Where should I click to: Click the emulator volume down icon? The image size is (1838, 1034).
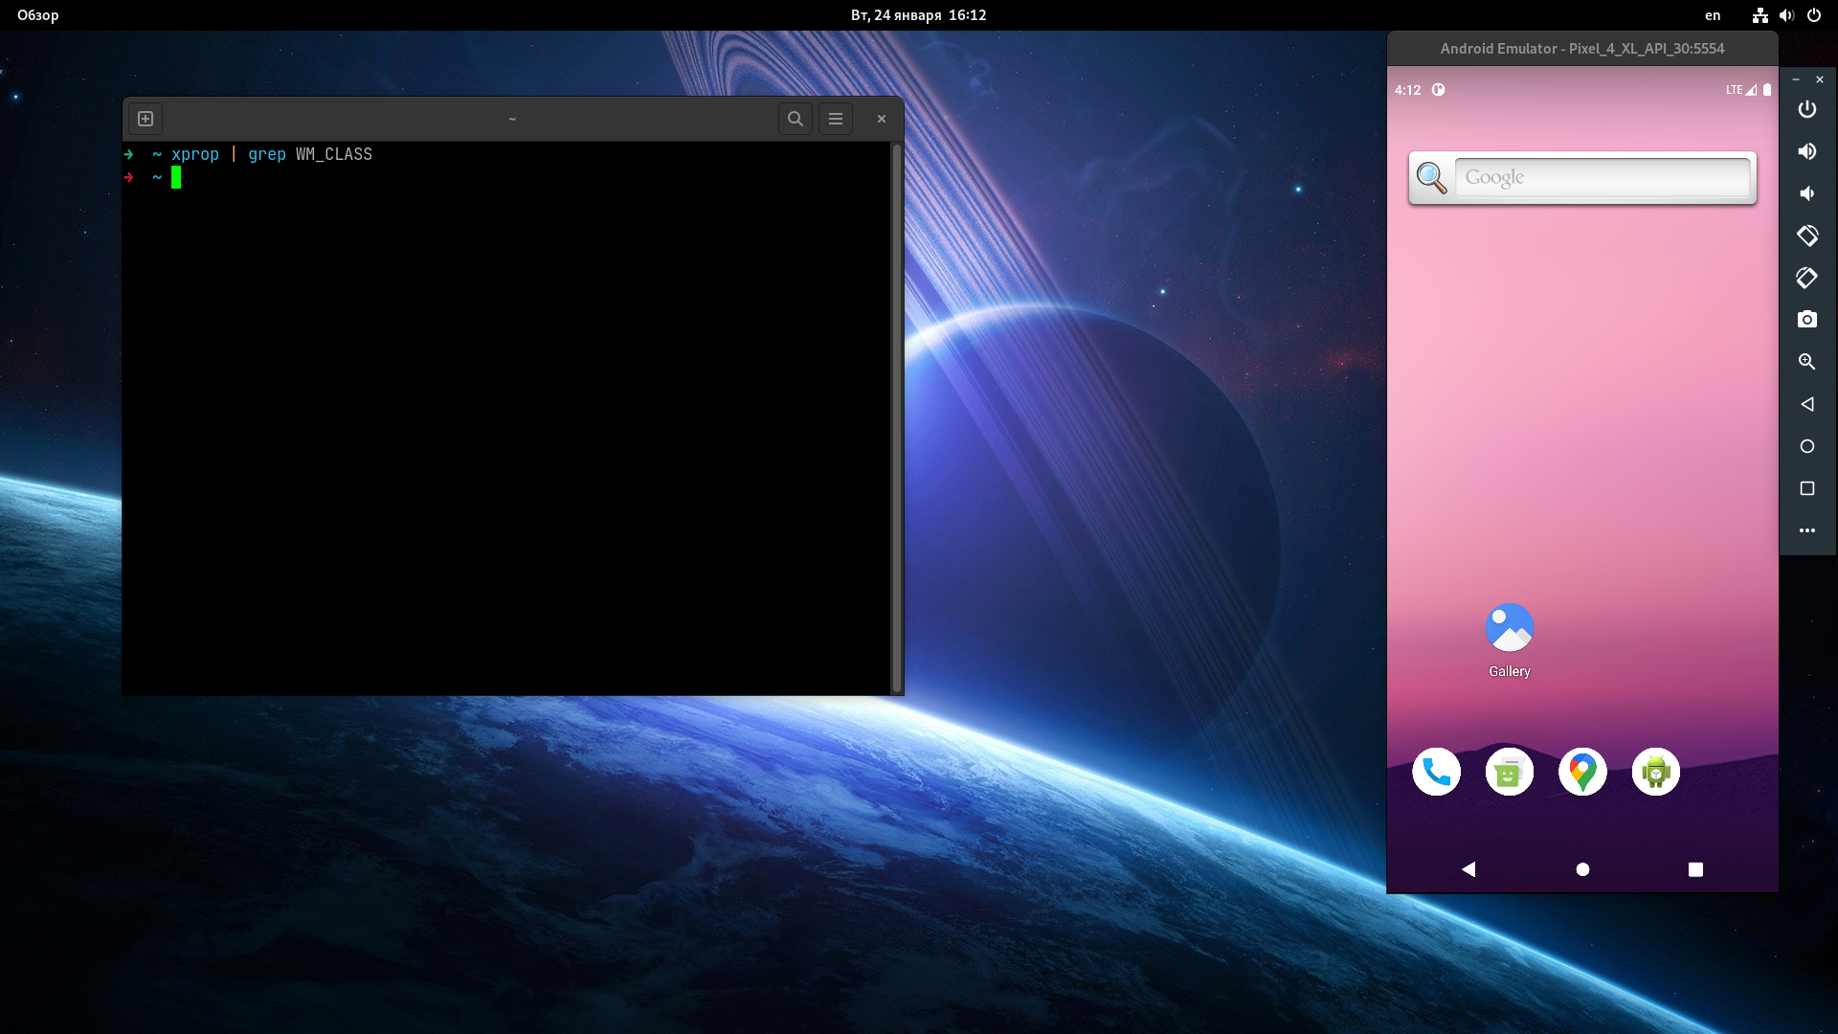[1806, 193]
